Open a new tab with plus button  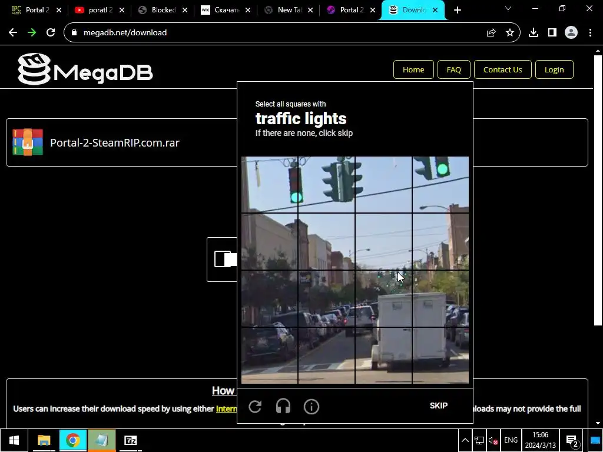[x=457, y=10]
